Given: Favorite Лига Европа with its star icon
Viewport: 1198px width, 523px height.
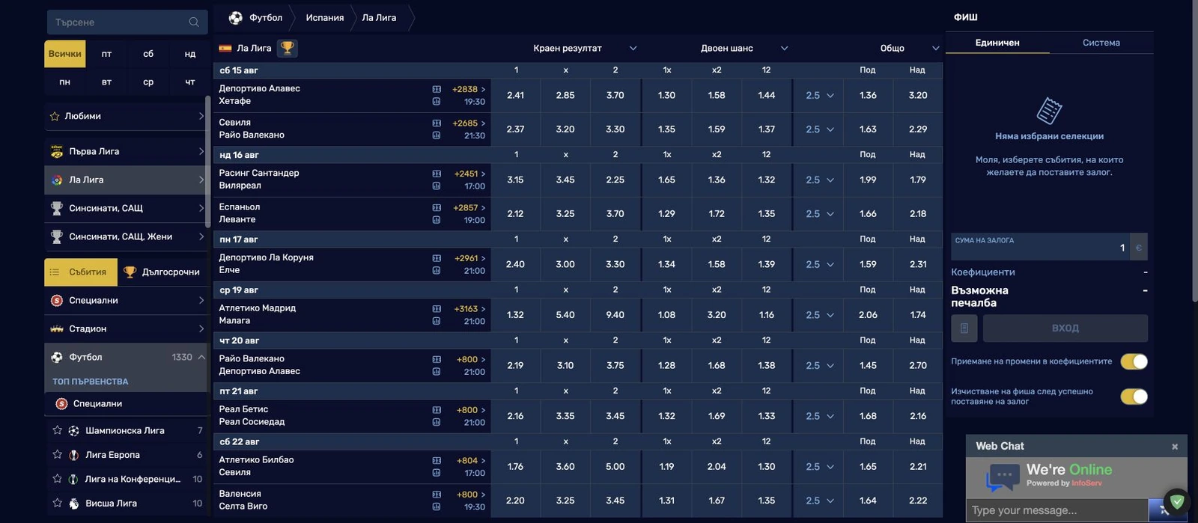Looking at the screenshot, I should coord(57,455).
